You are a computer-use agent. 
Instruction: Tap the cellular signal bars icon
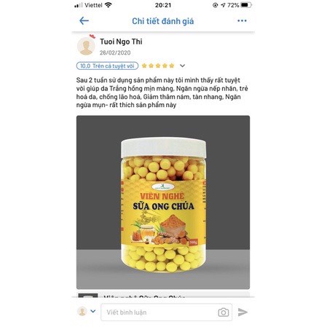coord(79,5)
